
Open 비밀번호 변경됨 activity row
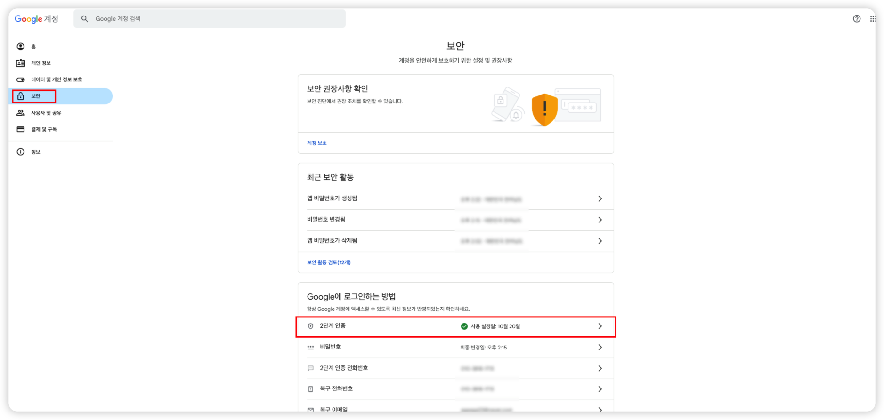coord(456,220)
